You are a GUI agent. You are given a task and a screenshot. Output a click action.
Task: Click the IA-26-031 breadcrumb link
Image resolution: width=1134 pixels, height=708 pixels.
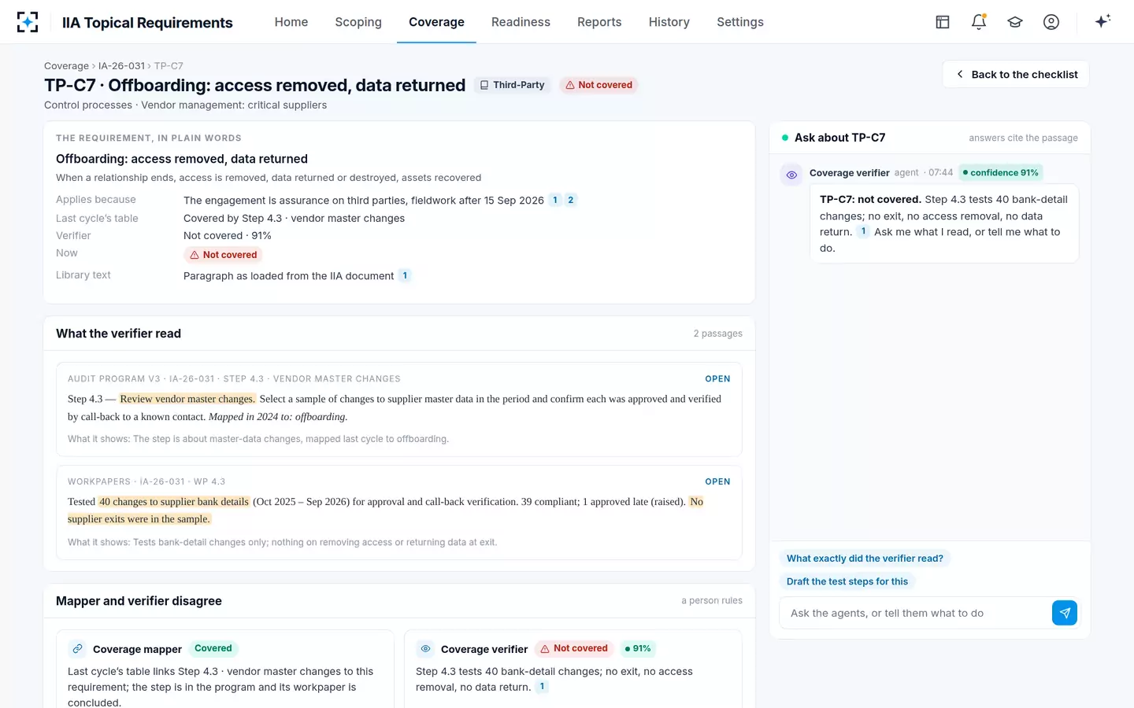(x=121, y=66)
